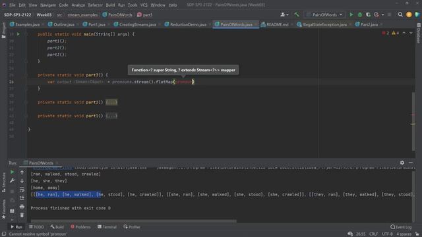The height and width of the screenshot is (237, 422).
Task: Open the profiler dropdown arrow in toolbar
Action: coord(382,14)
